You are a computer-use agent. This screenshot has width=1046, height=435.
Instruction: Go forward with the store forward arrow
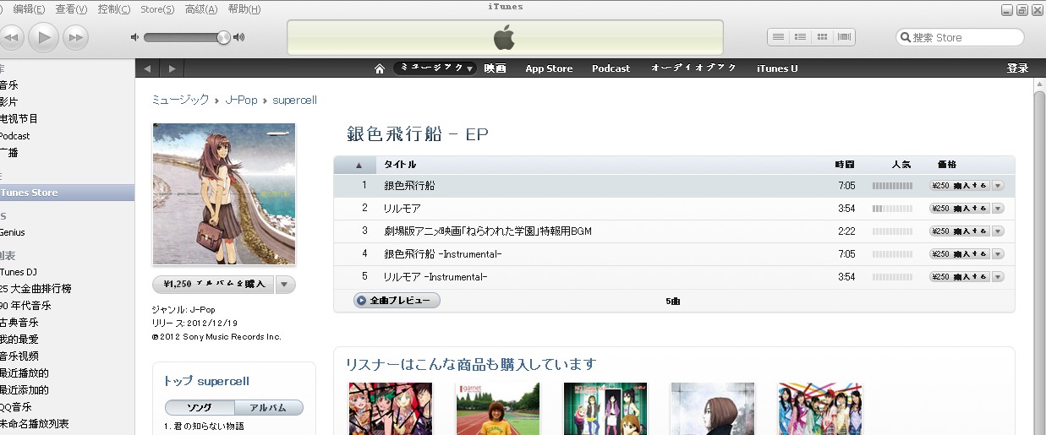click(x=172, y=68)
